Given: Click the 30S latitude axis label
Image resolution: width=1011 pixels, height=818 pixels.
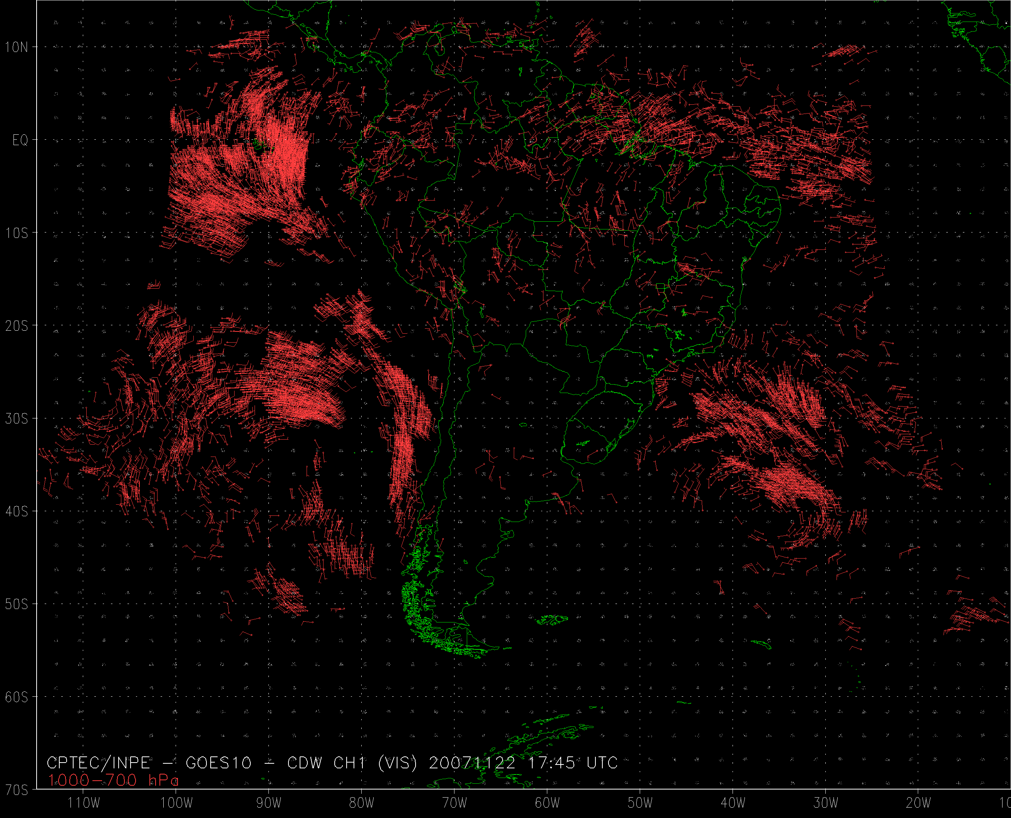Looking at the screenshot, I should click(x=17, y=418).
